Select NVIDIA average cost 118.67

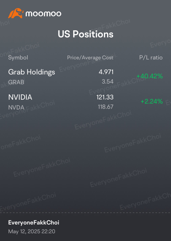coord(106,107)
